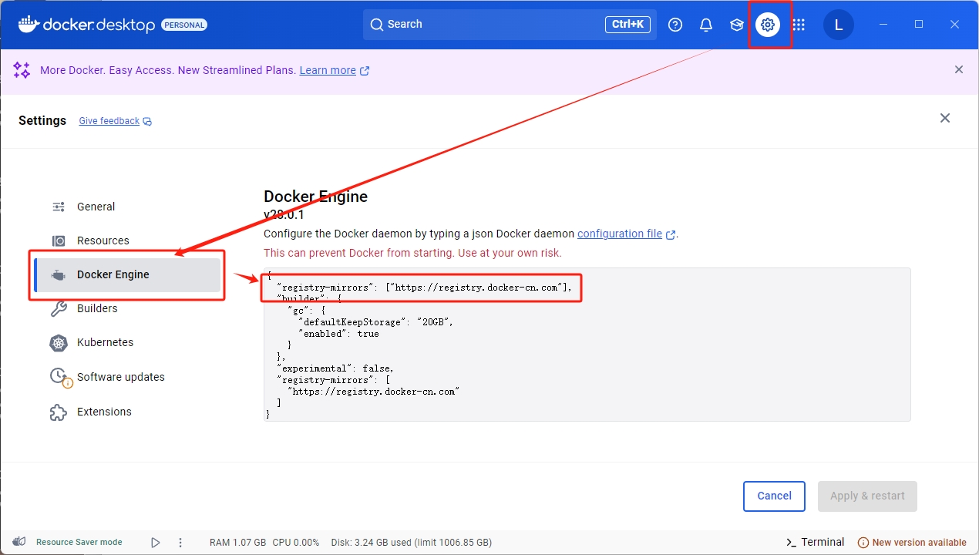Open the Builders settings section
This screenshot has width=979, height=555.
pos(128,308)
